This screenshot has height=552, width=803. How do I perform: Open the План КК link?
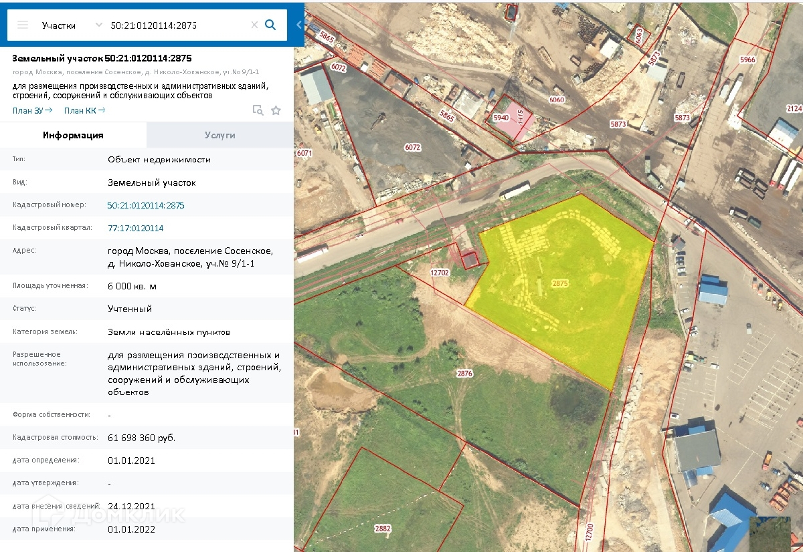click(x=84, y=110)
